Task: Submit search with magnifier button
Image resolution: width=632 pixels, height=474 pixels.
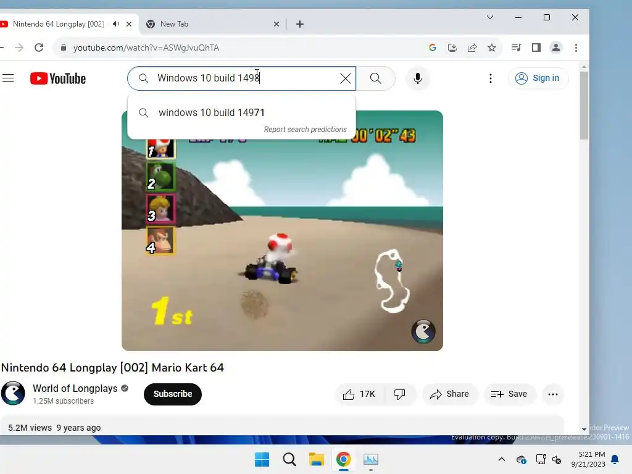Action: 376,78
